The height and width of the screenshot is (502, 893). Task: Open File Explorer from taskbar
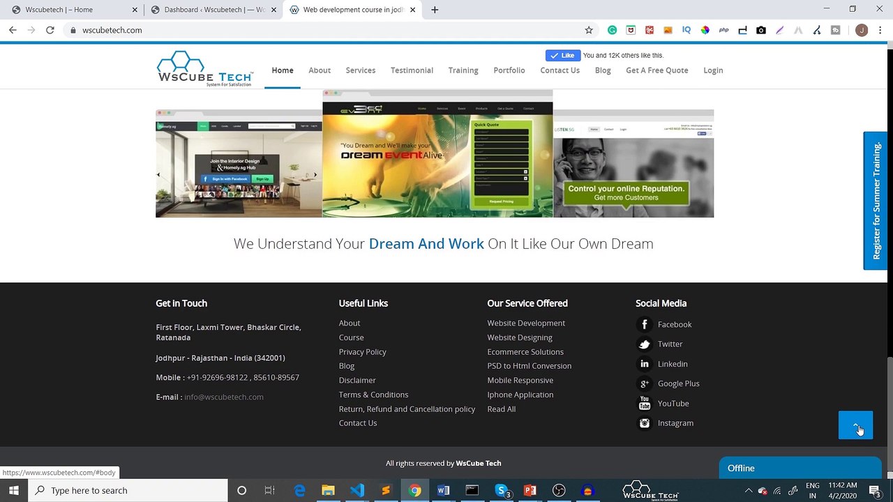pyautogui.click(x=328, y=490)
